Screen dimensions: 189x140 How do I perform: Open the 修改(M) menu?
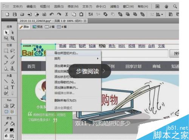(73, 6)
